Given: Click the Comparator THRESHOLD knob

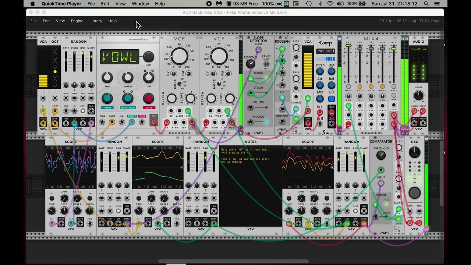Looking at the screenshot, I should tap(381, 155).
